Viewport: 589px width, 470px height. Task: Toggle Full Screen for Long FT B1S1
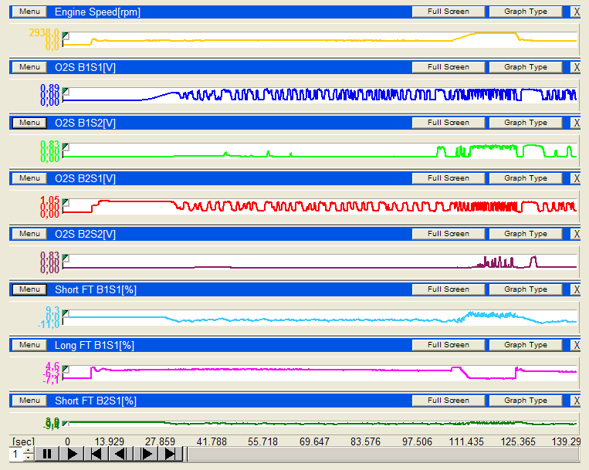pyautogui.click(x=449, y=345)
